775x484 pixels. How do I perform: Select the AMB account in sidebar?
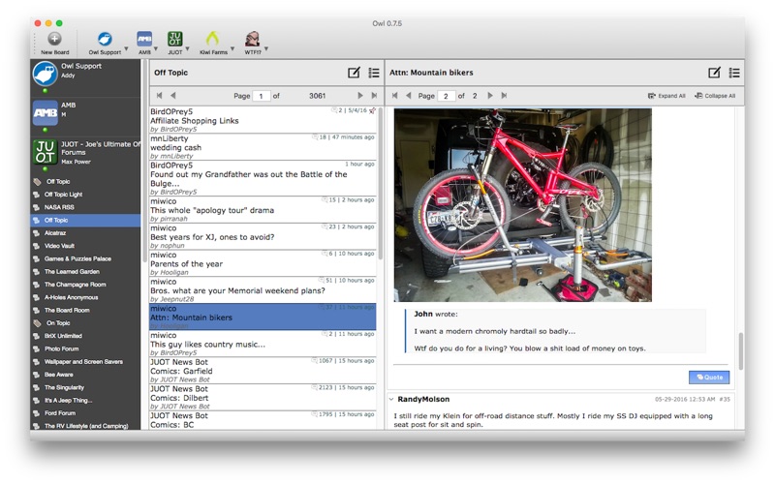(x=85, y=116)
